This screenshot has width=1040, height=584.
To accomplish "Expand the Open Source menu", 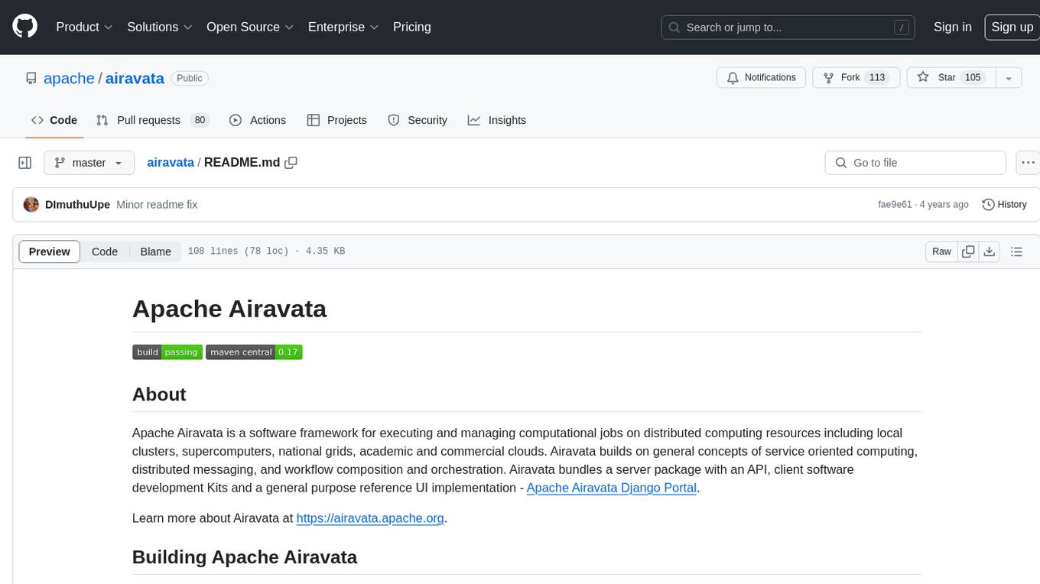I will pyautogui.click(x=250, y=27).
